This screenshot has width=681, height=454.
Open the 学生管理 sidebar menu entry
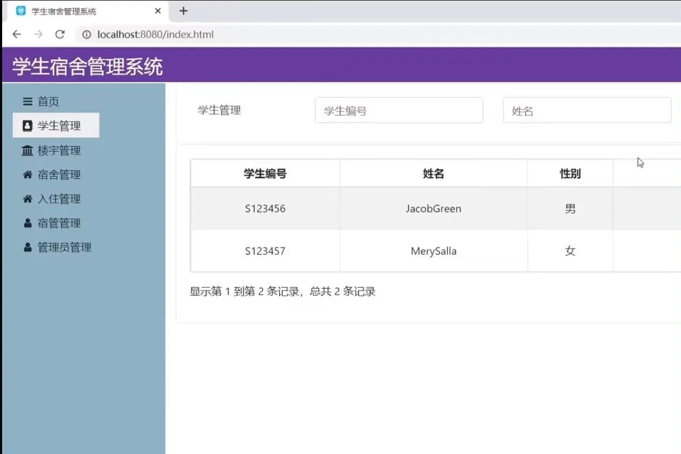click(x=57, y=125)
